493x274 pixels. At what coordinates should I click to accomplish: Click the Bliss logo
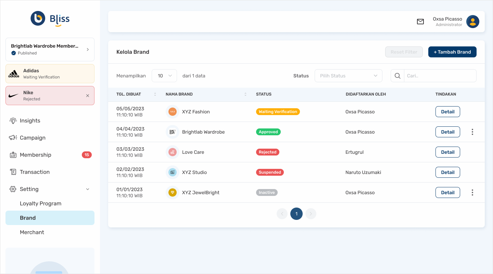(x=50, y=18)
